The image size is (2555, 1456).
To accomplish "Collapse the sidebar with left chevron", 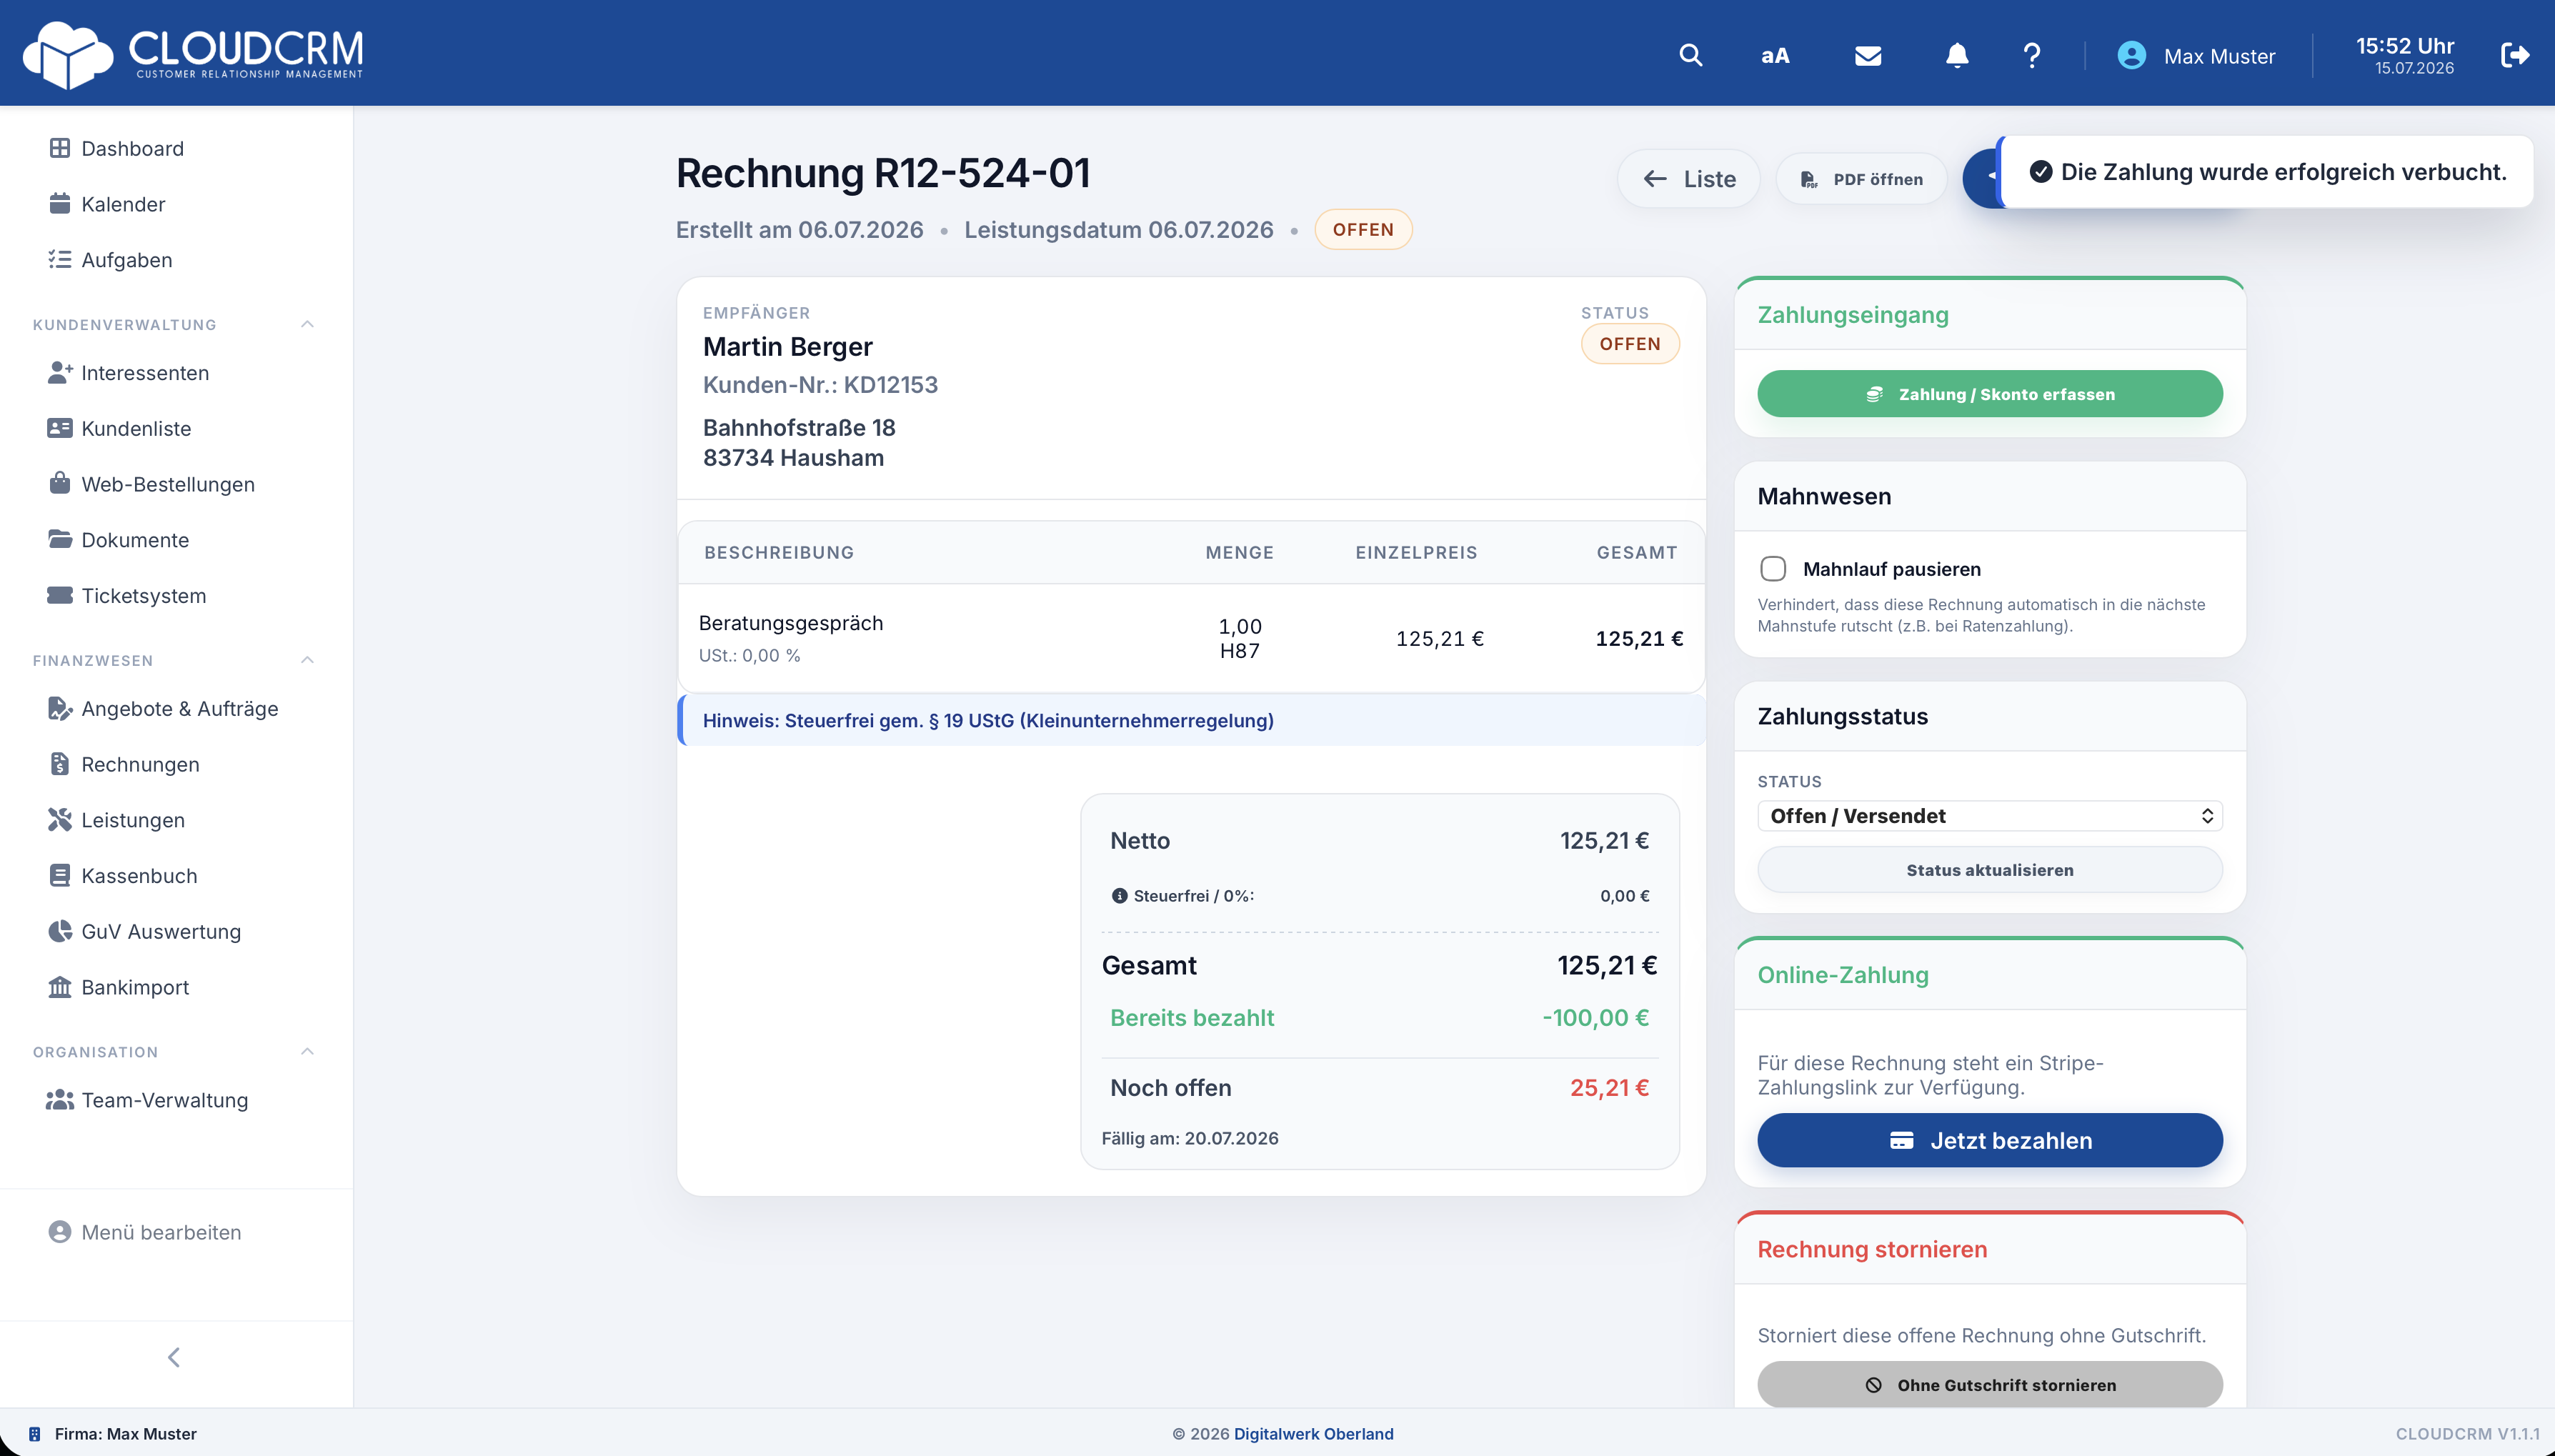I will [x=174, y=1357].
